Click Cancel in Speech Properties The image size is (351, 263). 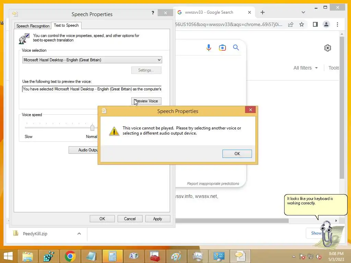pos(130,219)
